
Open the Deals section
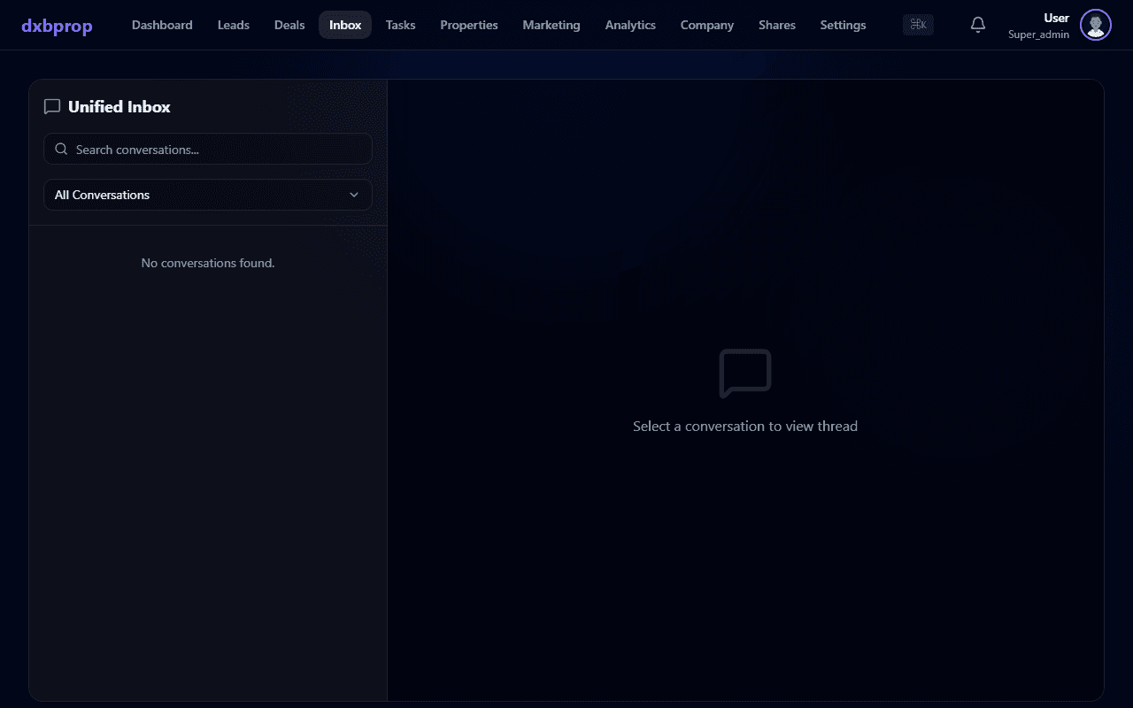[289, 25]
